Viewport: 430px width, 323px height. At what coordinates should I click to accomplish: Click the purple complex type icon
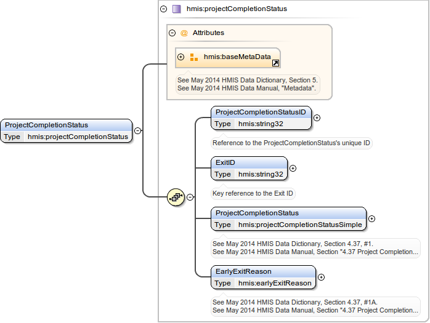[x=177, y=9]
